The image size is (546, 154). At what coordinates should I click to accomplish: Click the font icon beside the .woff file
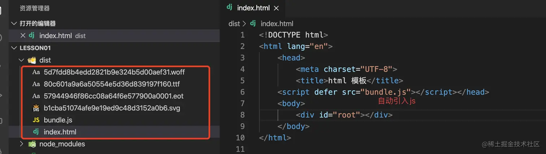coord(36,72)
